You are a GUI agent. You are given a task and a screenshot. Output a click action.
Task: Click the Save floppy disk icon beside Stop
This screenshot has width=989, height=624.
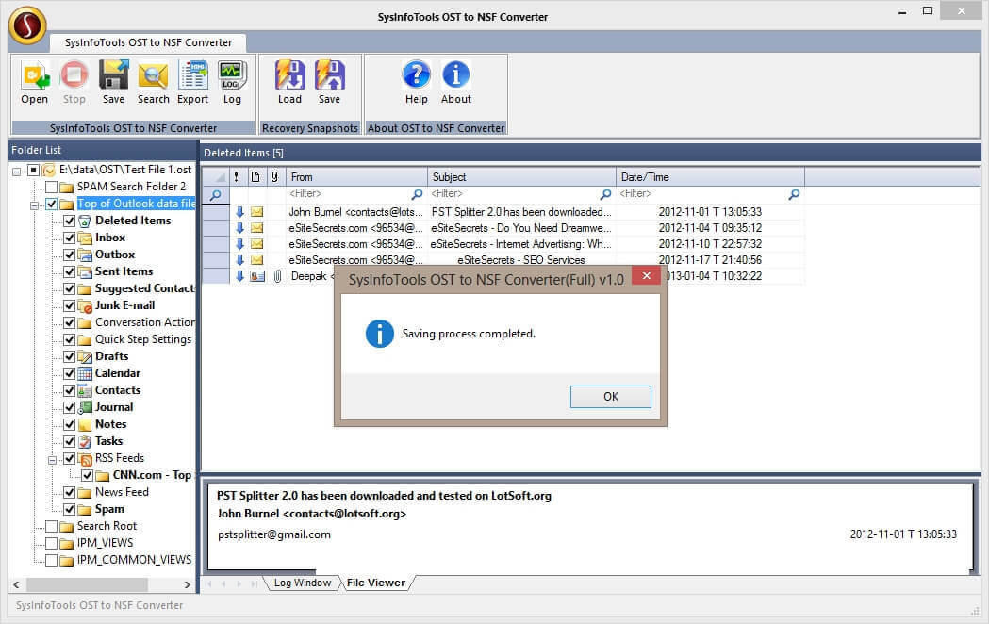113,75
